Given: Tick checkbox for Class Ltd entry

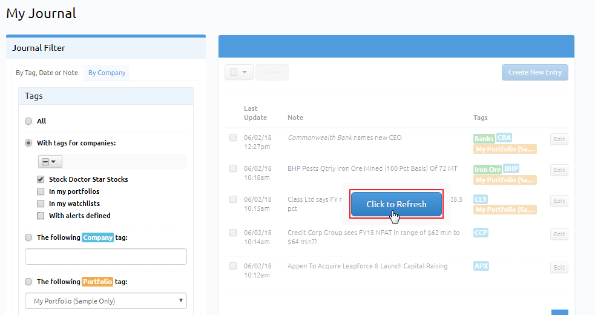Looking at the screenshot, I should tap(233, 199).
